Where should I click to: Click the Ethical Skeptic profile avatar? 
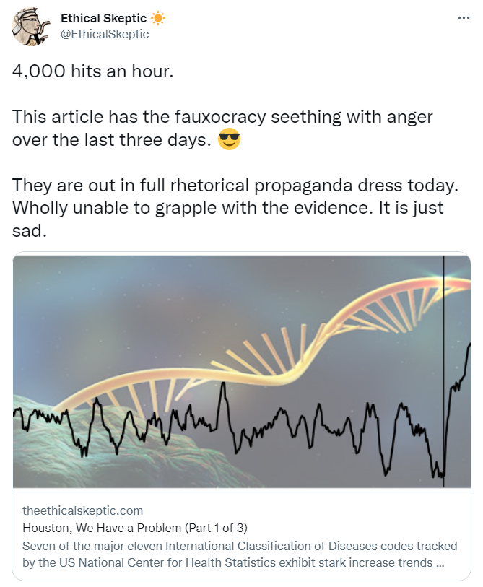[x=30, y=26]
